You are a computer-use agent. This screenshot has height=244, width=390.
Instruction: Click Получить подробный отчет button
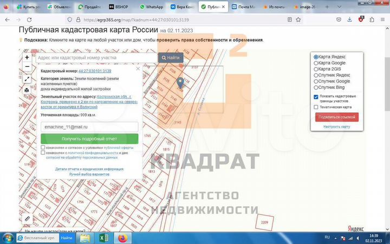coord(89,139)
